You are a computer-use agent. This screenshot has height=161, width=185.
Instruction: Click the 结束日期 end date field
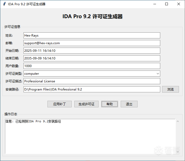(92, 58)
